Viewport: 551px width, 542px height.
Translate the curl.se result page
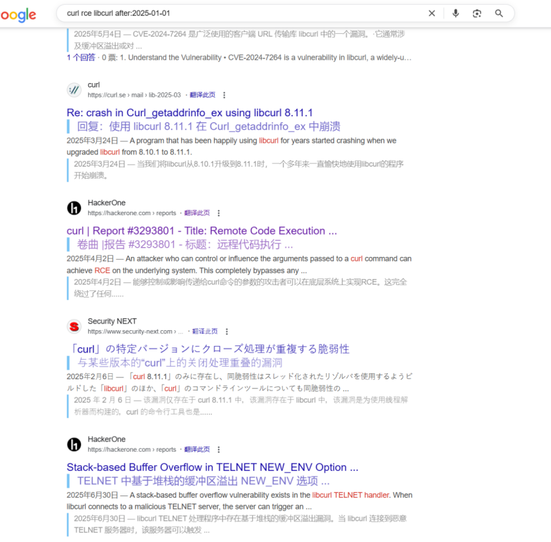click(202, 95)
